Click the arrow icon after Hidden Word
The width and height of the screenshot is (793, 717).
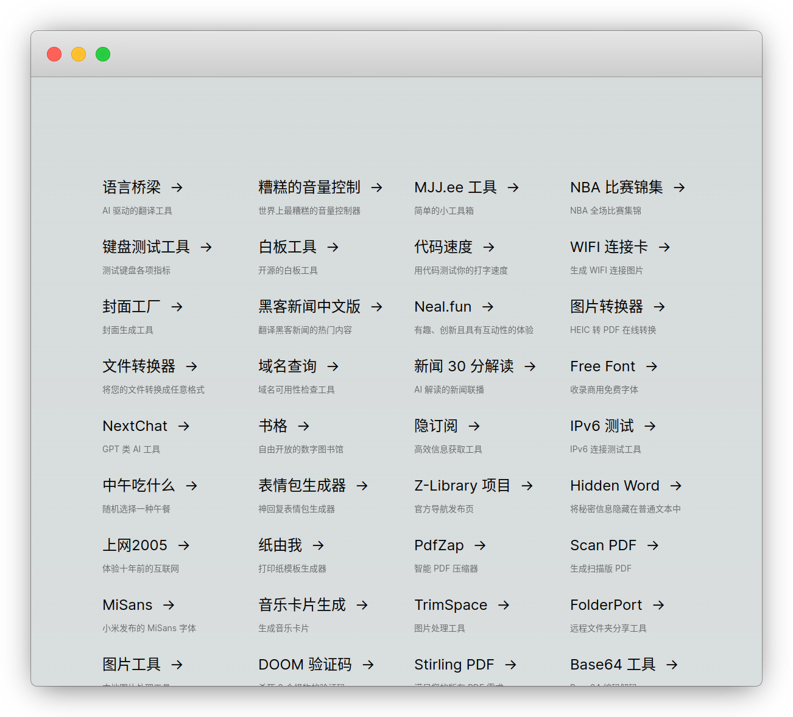point(675,486)
